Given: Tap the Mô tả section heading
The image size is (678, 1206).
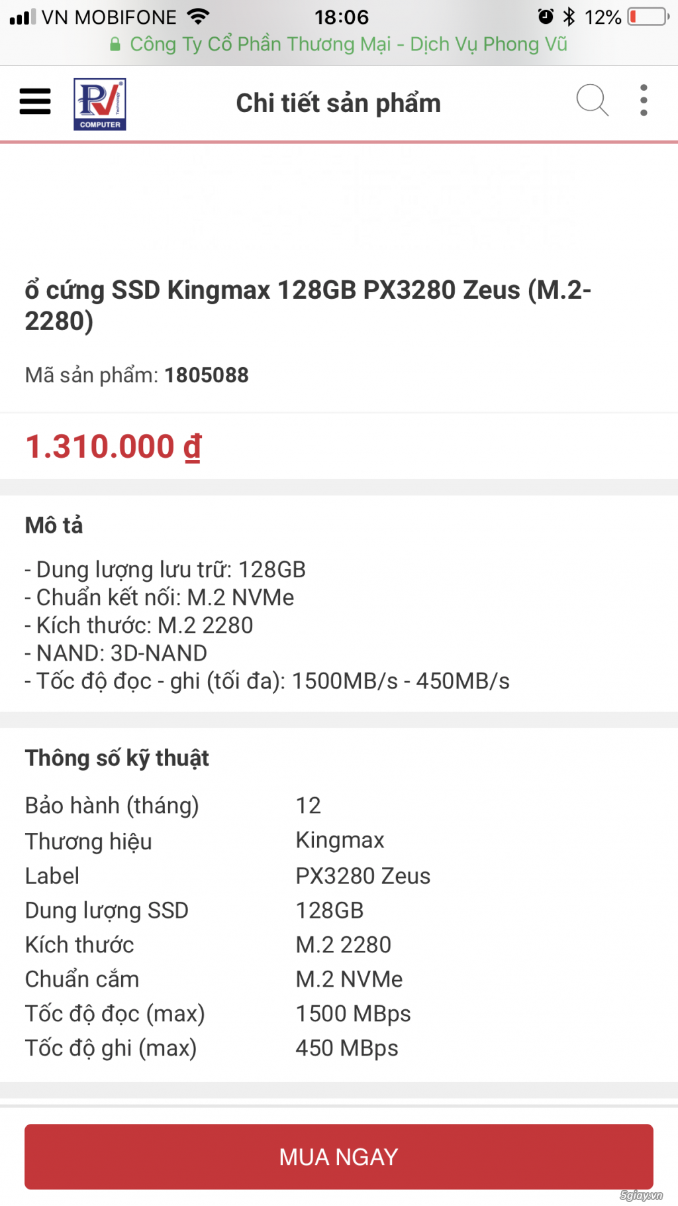Looking at the screenshot, I should (x=54, y=525).
